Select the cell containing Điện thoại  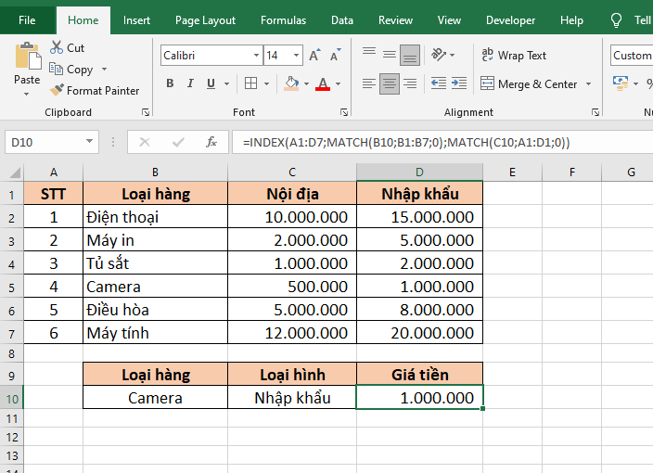pyautogui.click(x=155, y=217)
